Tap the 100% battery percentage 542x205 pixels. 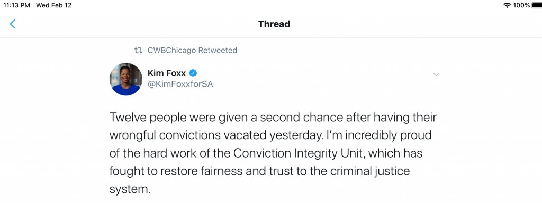[521, 5]
